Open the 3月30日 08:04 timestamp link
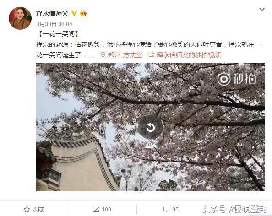Screen dimensions: 272x216 54,24
